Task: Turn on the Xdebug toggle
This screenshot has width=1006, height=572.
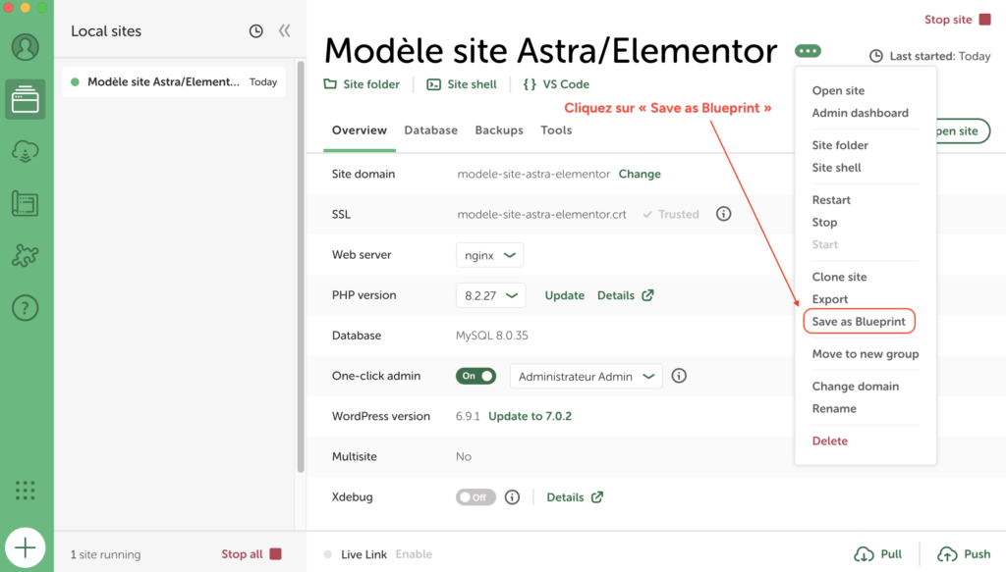Action: (x=476, y=497)
